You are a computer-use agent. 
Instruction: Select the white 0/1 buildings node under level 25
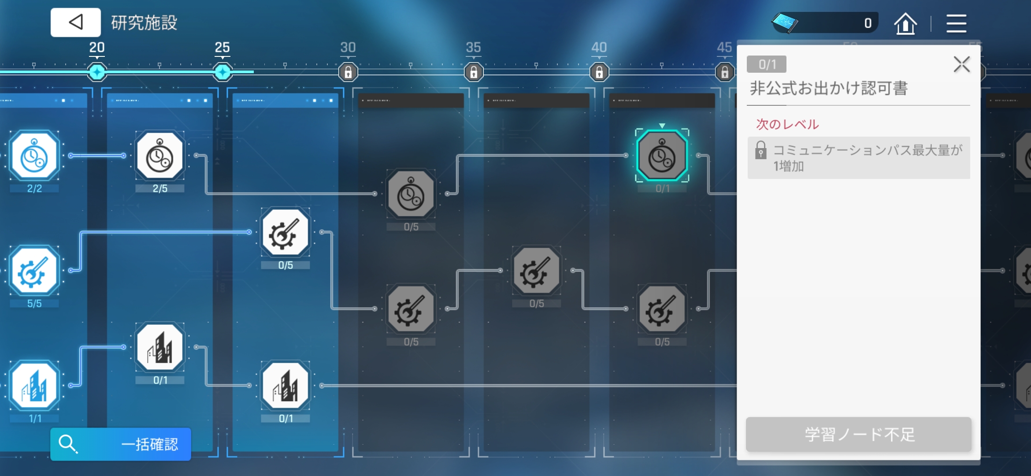[285, 386]
